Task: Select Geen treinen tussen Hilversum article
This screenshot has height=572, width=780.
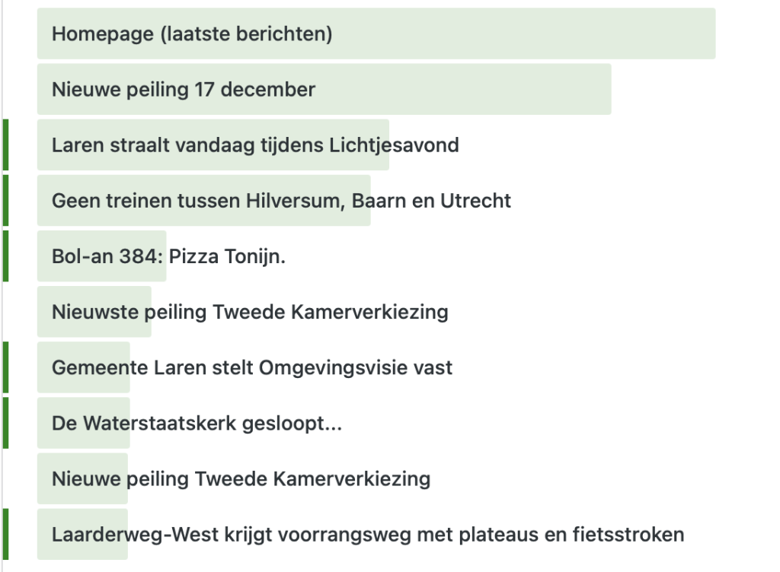Action: pos(281,201)
